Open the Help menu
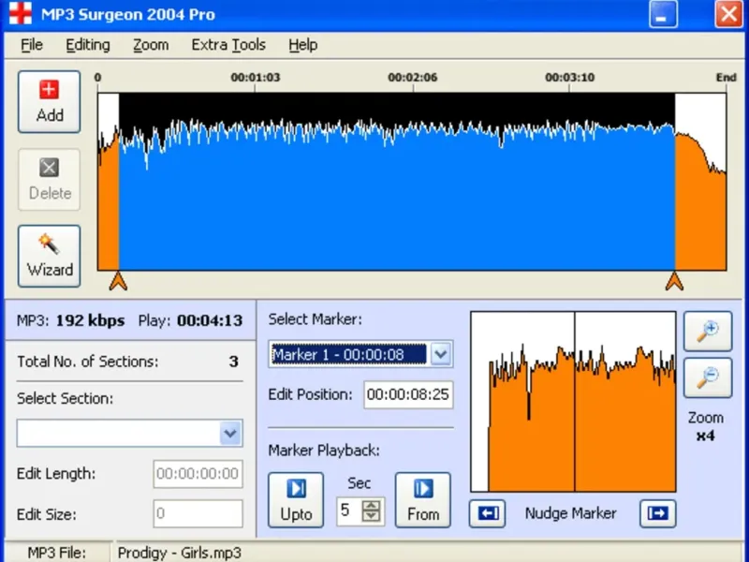This screenshot has height=562, width=749. pos(302,45)
